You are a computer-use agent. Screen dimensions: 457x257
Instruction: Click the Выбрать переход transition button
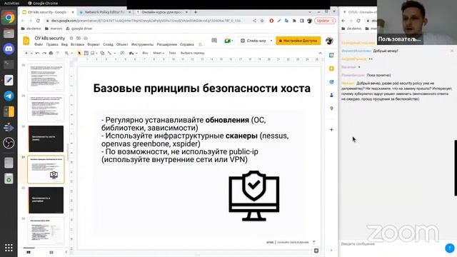[x=192, y=53]
